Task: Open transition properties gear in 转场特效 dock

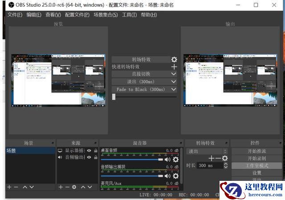Action: click(225, 158)
